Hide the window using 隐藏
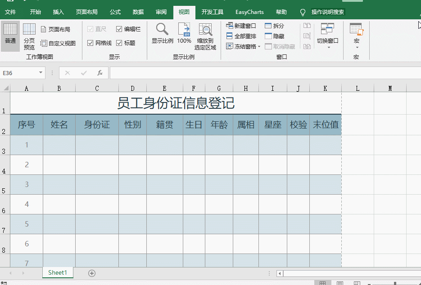This screenshot has width=421, height=285. click(x=278, y=36)
